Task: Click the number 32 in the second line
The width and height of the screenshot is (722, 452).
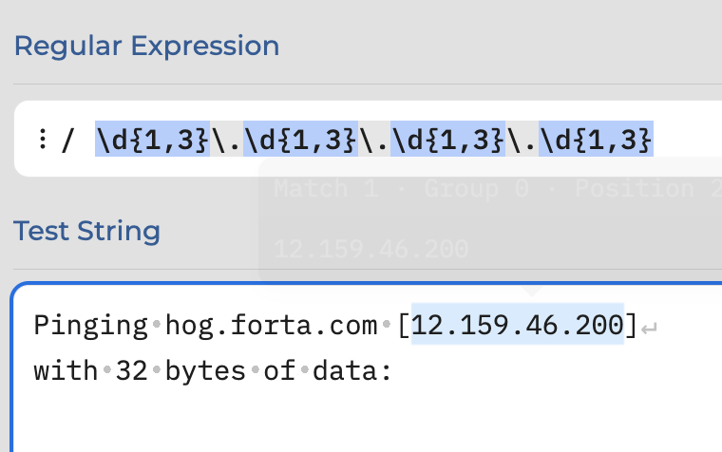Action: coord(132,370)
